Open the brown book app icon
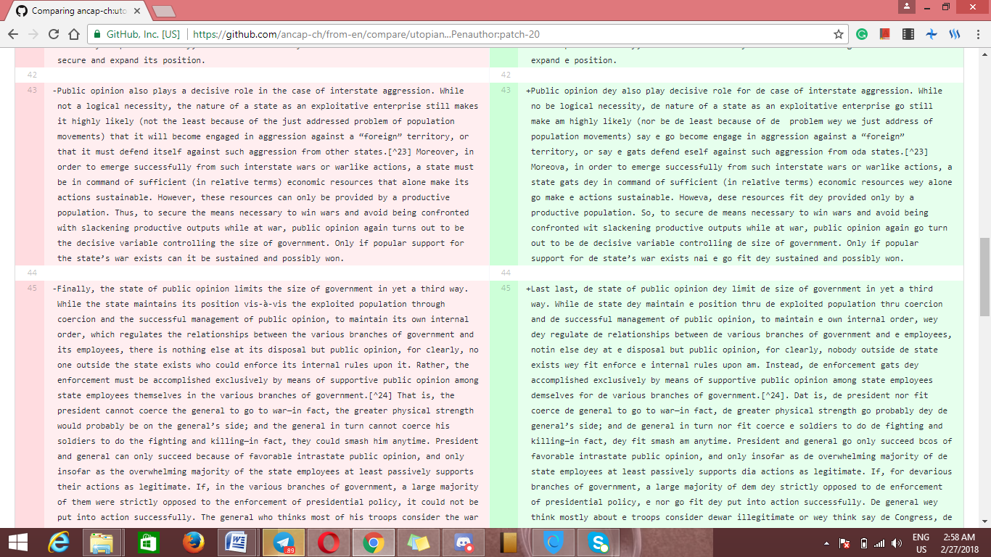Image resolution: width=991 pixels, height=557 pixels. (x=508, y=542)
